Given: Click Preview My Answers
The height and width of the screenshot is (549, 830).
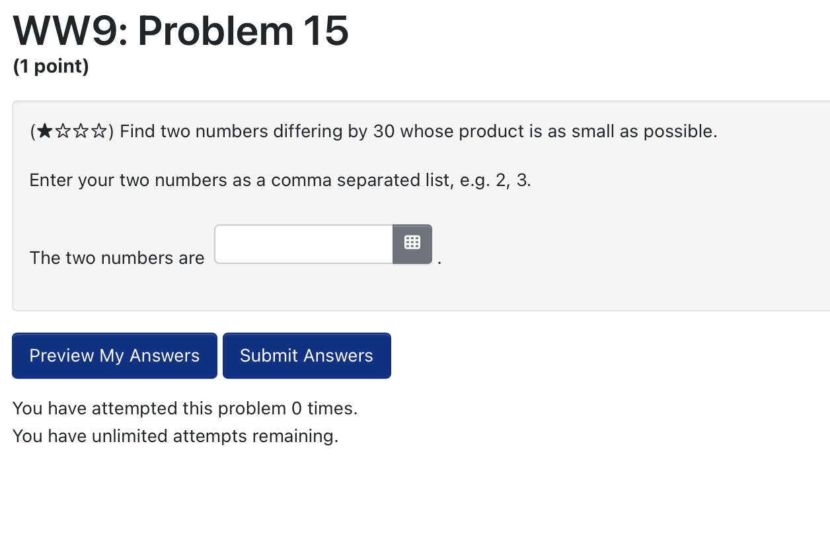Looking at the screenshot, I should click(x=114, y=356).
